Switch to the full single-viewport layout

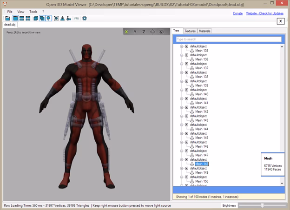[15, 18]
